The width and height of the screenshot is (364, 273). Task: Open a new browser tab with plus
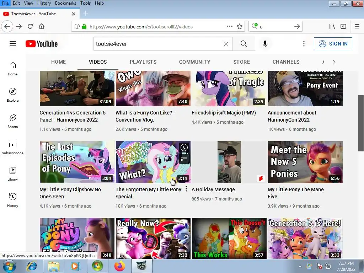(x=86, y=13)
